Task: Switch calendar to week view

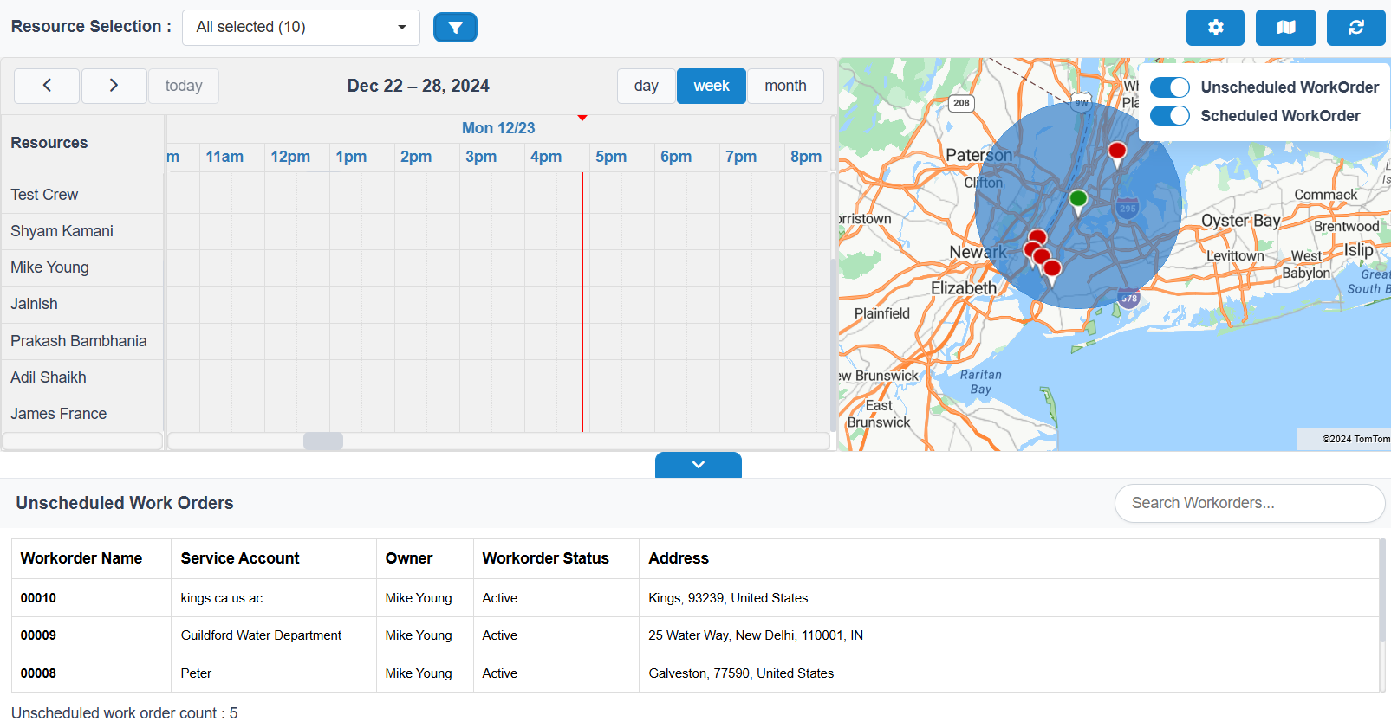Action: (x=712, y=86)
